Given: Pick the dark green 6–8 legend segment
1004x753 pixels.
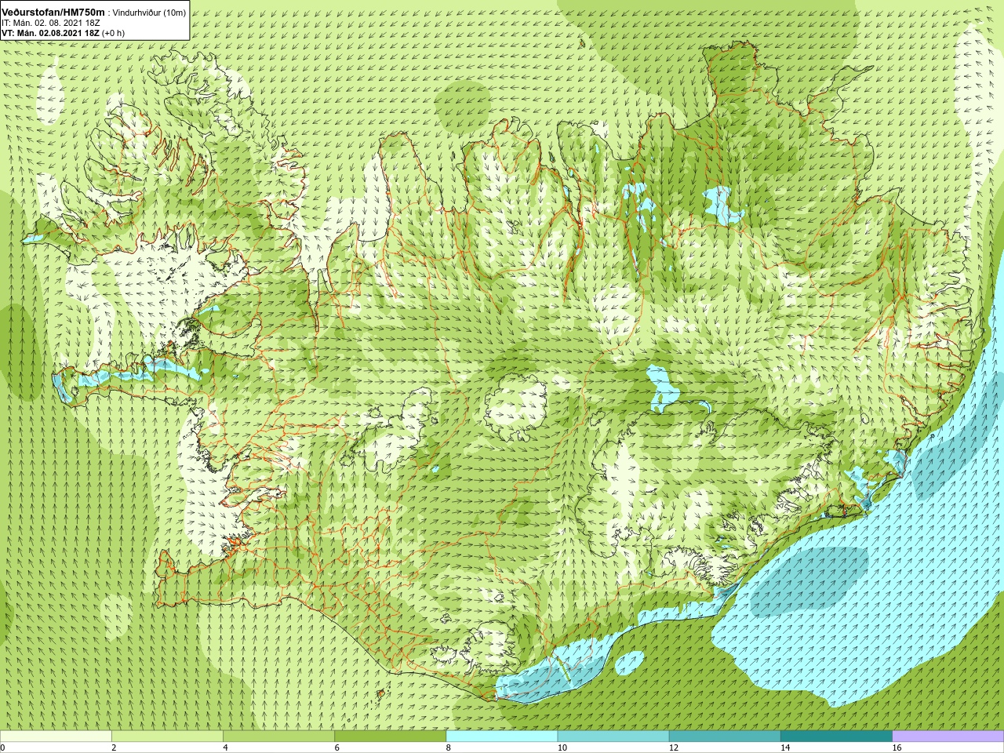Looking at the screenshot, I should (390, 737).
